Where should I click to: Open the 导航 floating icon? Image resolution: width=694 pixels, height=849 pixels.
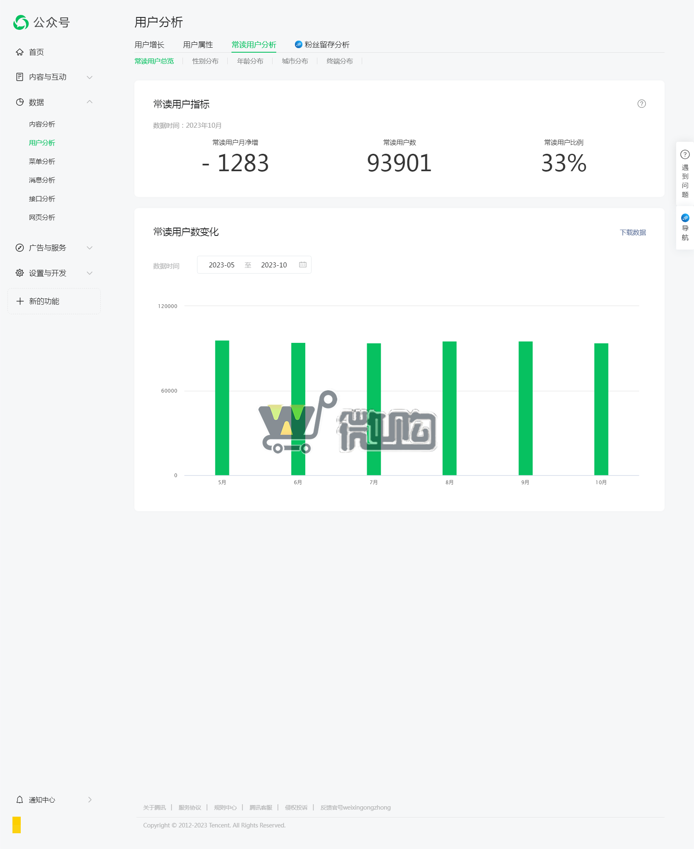tap(685, 218)
